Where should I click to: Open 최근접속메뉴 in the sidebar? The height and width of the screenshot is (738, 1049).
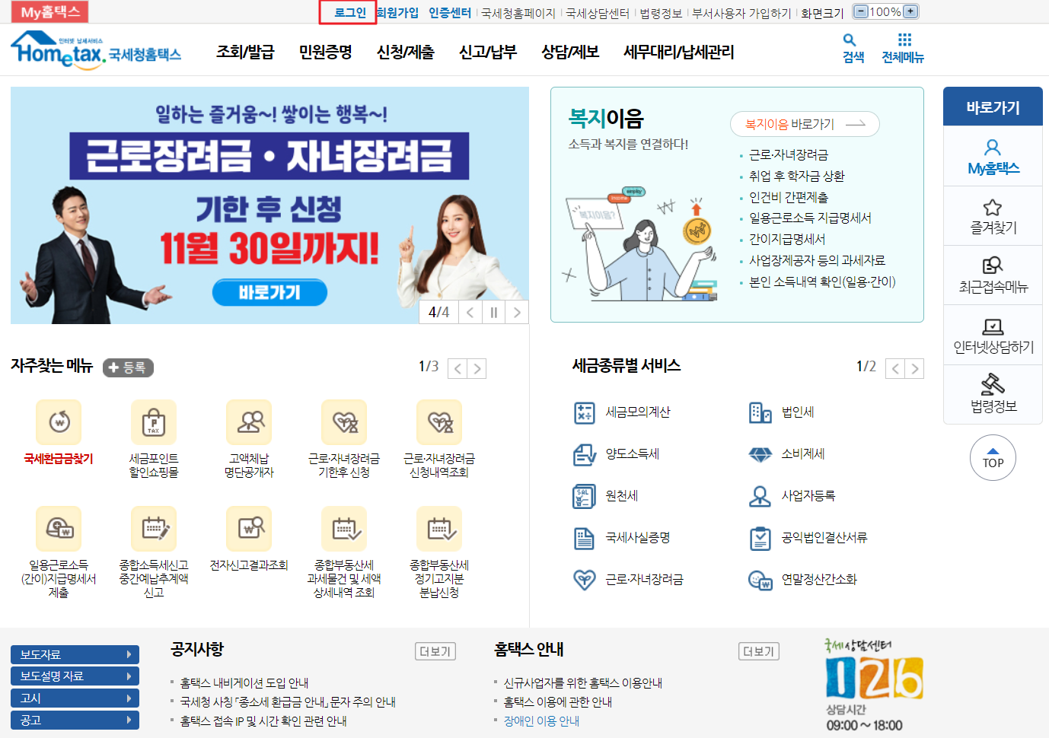(x=993, y=275)
